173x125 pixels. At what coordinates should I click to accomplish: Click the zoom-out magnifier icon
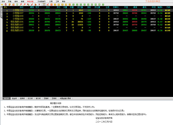25,5
